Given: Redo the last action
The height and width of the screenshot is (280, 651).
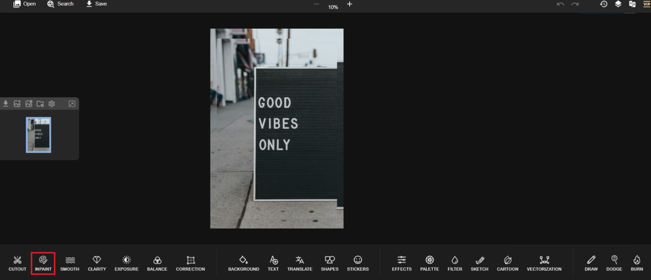Looking at the screenshot, I should point(575,4).
